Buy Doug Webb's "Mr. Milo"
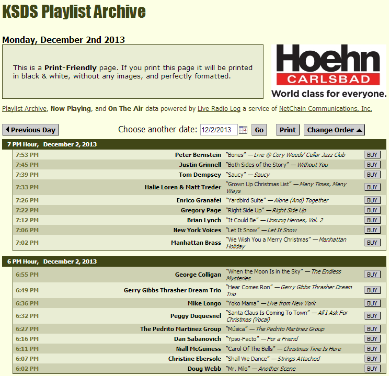 pos(372,369)
